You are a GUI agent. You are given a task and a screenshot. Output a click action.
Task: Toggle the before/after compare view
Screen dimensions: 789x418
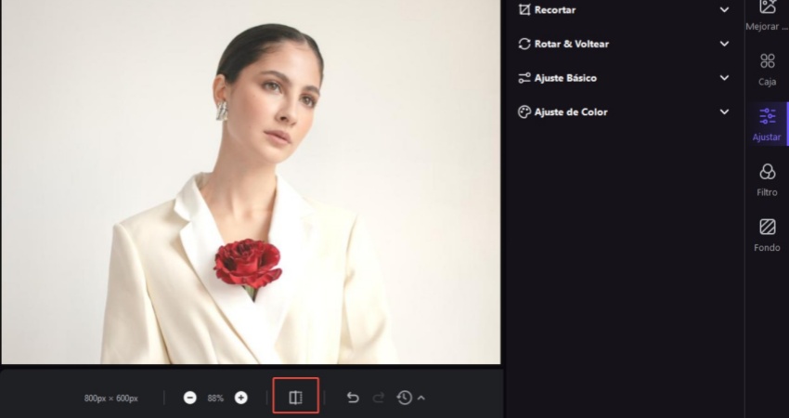tap(295, 397)
